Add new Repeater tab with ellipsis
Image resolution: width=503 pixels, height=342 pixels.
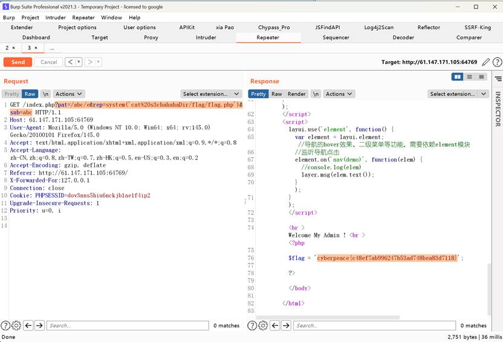tap(52, 48)
